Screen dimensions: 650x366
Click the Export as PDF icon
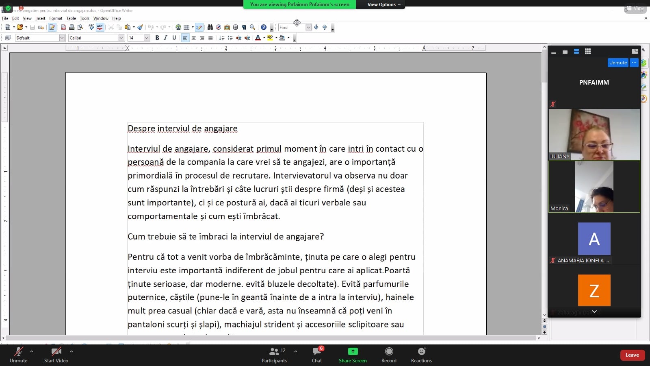(63, 27)
